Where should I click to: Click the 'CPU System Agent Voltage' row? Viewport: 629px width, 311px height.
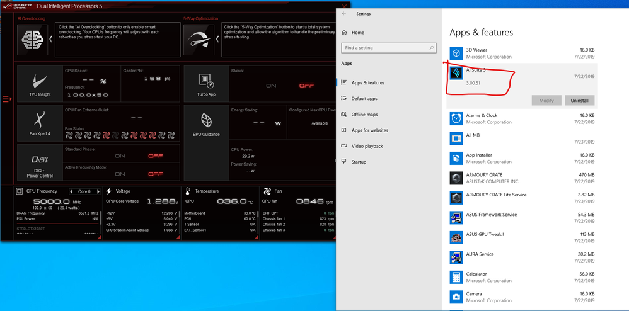coord(142,230)
